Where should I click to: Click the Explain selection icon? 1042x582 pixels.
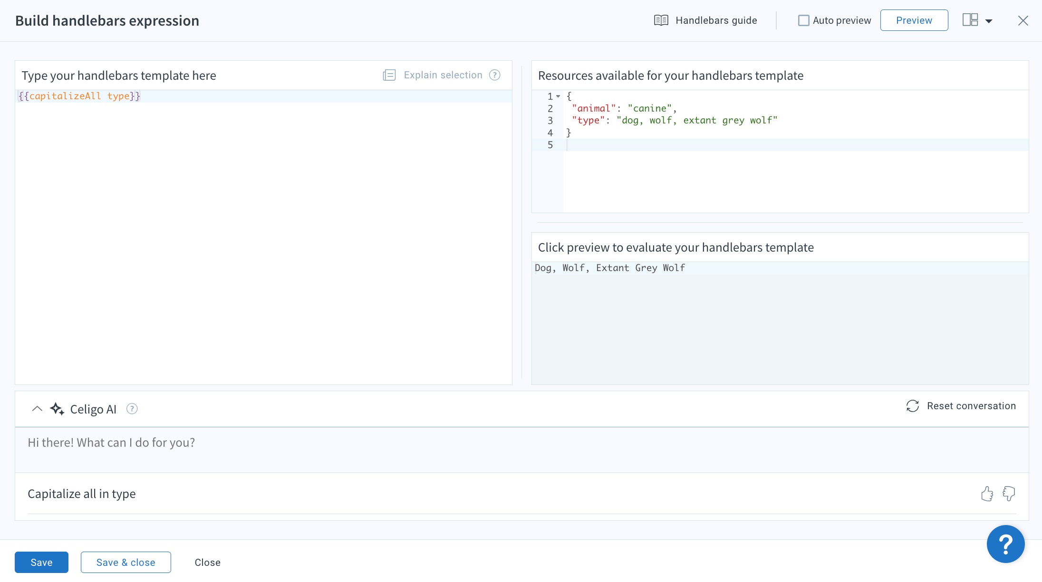pos(389,75)
